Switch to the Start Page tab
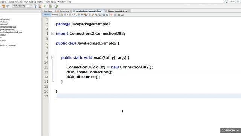The height and width of the screenshot is (136, 241). (x=48, y=11)
